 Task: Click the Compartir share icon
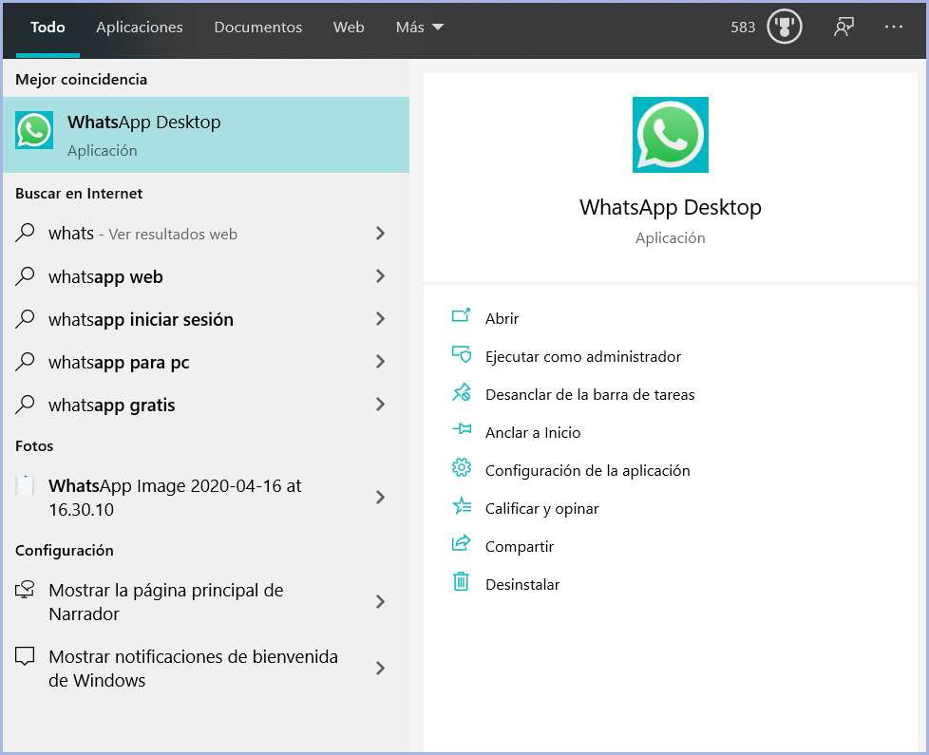462,546
